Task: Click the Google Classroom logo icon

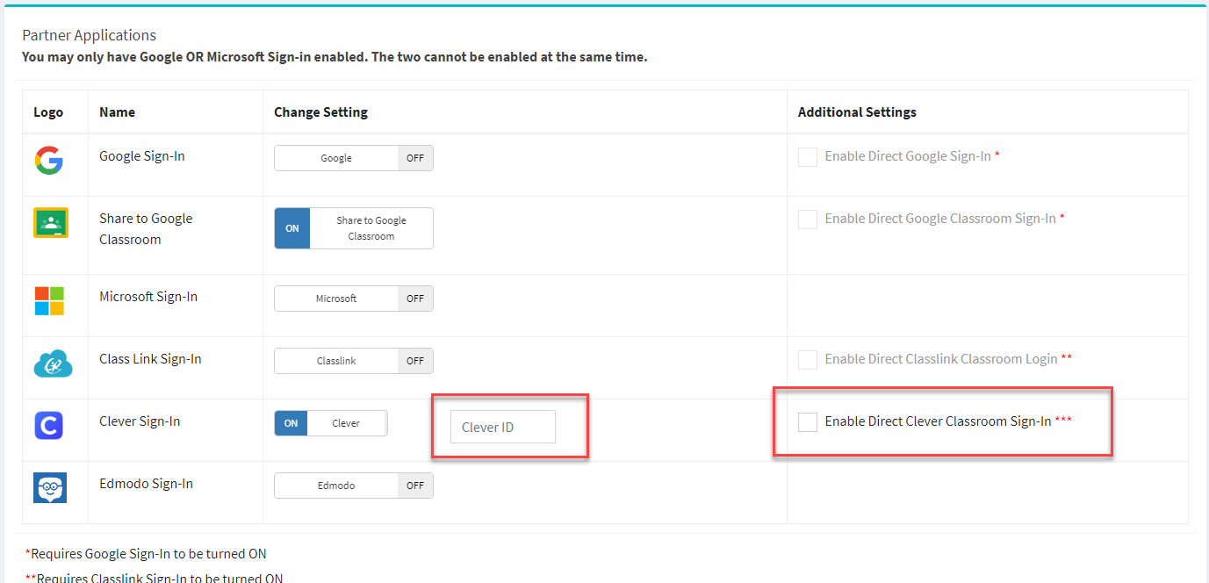Action: pyautogui.click(x=50, y=223)
